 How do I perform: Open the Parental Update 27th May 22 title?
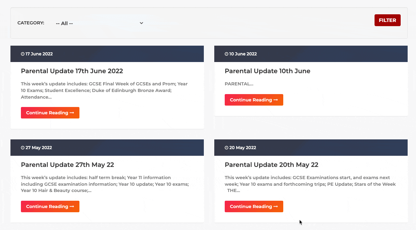(x=67, y=165)
